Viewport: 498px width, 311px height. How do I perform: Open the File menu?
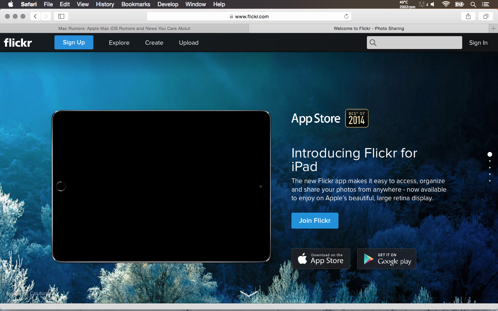coord(48,4)
